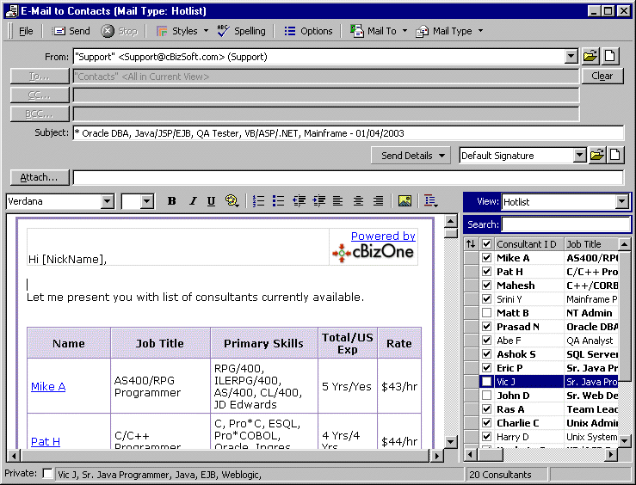This screenshot has width=636, height=485.
Task: Click consultant list scroll down arrow
Action: pos(625,440)
